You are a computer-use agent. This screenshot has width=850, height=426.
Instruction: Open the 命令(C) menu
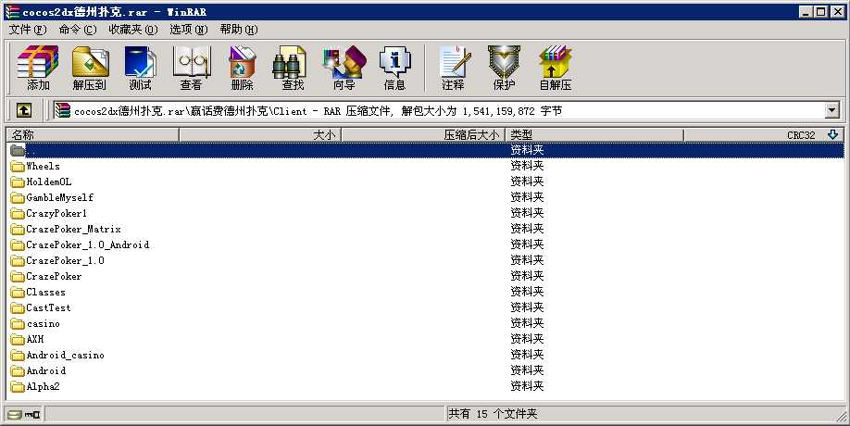pyautogui.click(x=78, y=30)
